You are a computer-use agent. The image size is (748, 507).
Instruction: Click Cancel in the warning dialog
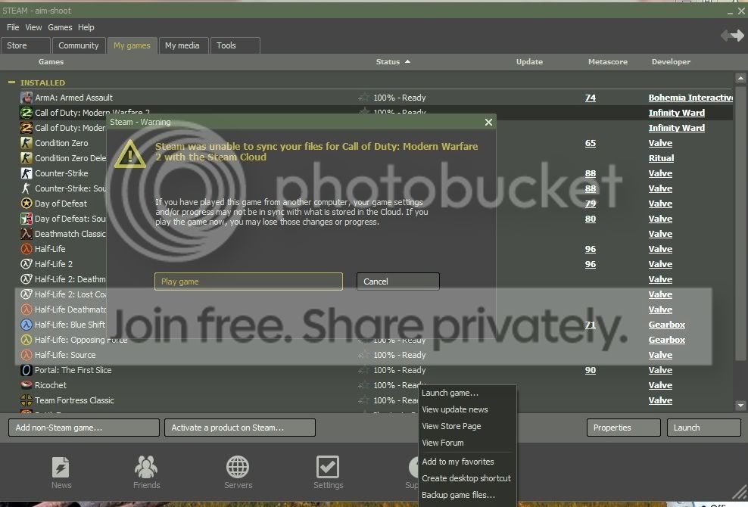398,281
